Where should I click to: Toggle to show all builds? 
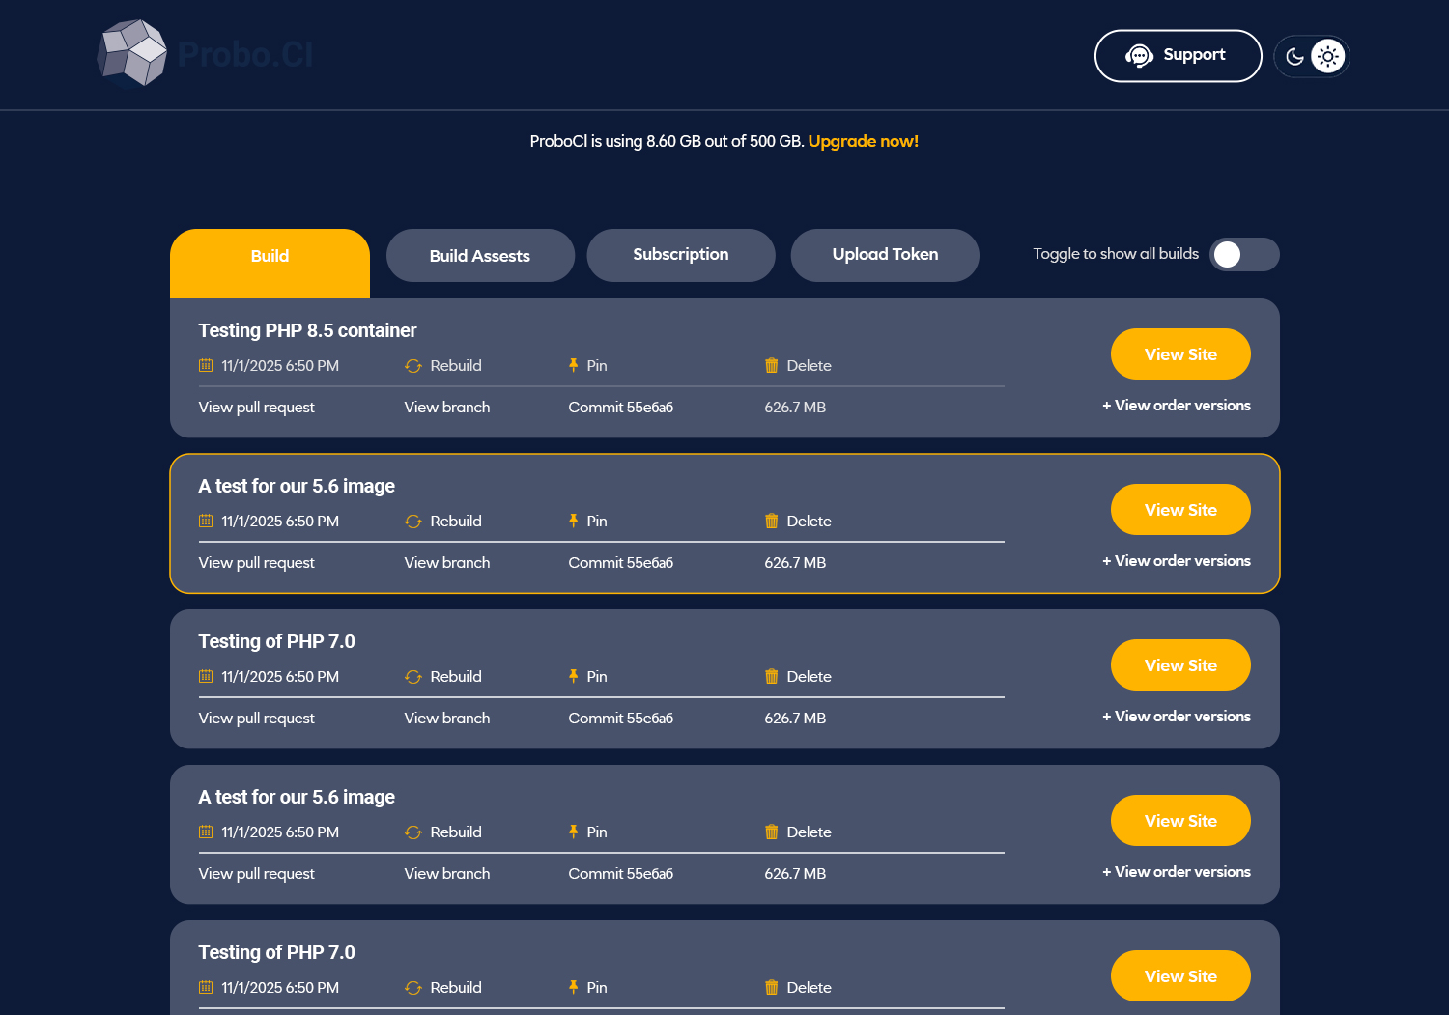point(1244,254)
